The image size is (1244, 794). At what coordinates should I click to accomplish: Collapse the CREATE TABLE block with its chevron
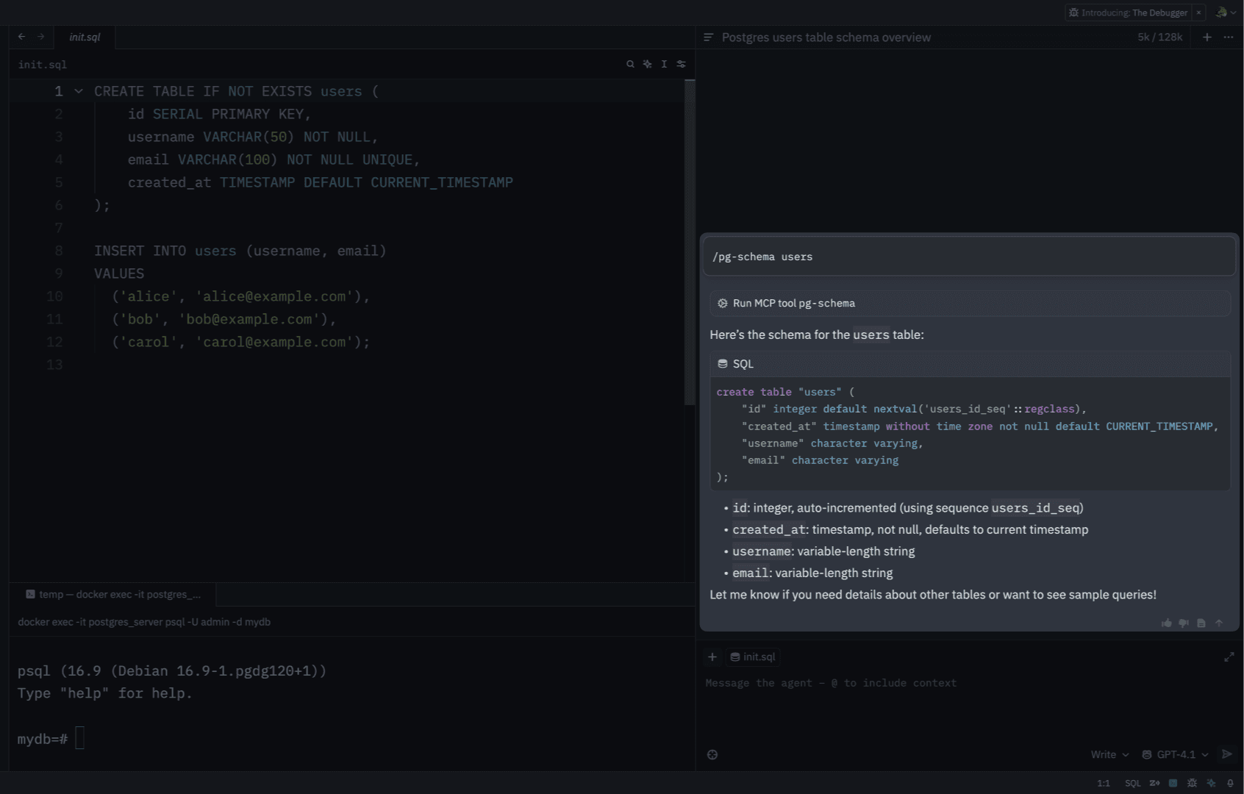(78, 91)
